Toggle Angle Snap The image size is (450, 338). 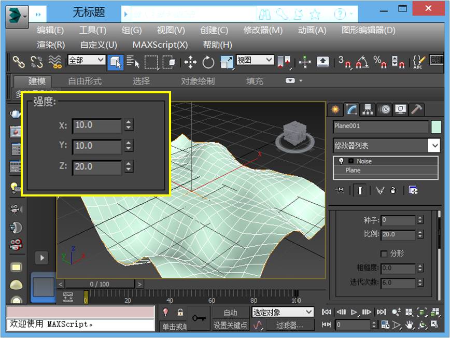(x=362, y=62)
